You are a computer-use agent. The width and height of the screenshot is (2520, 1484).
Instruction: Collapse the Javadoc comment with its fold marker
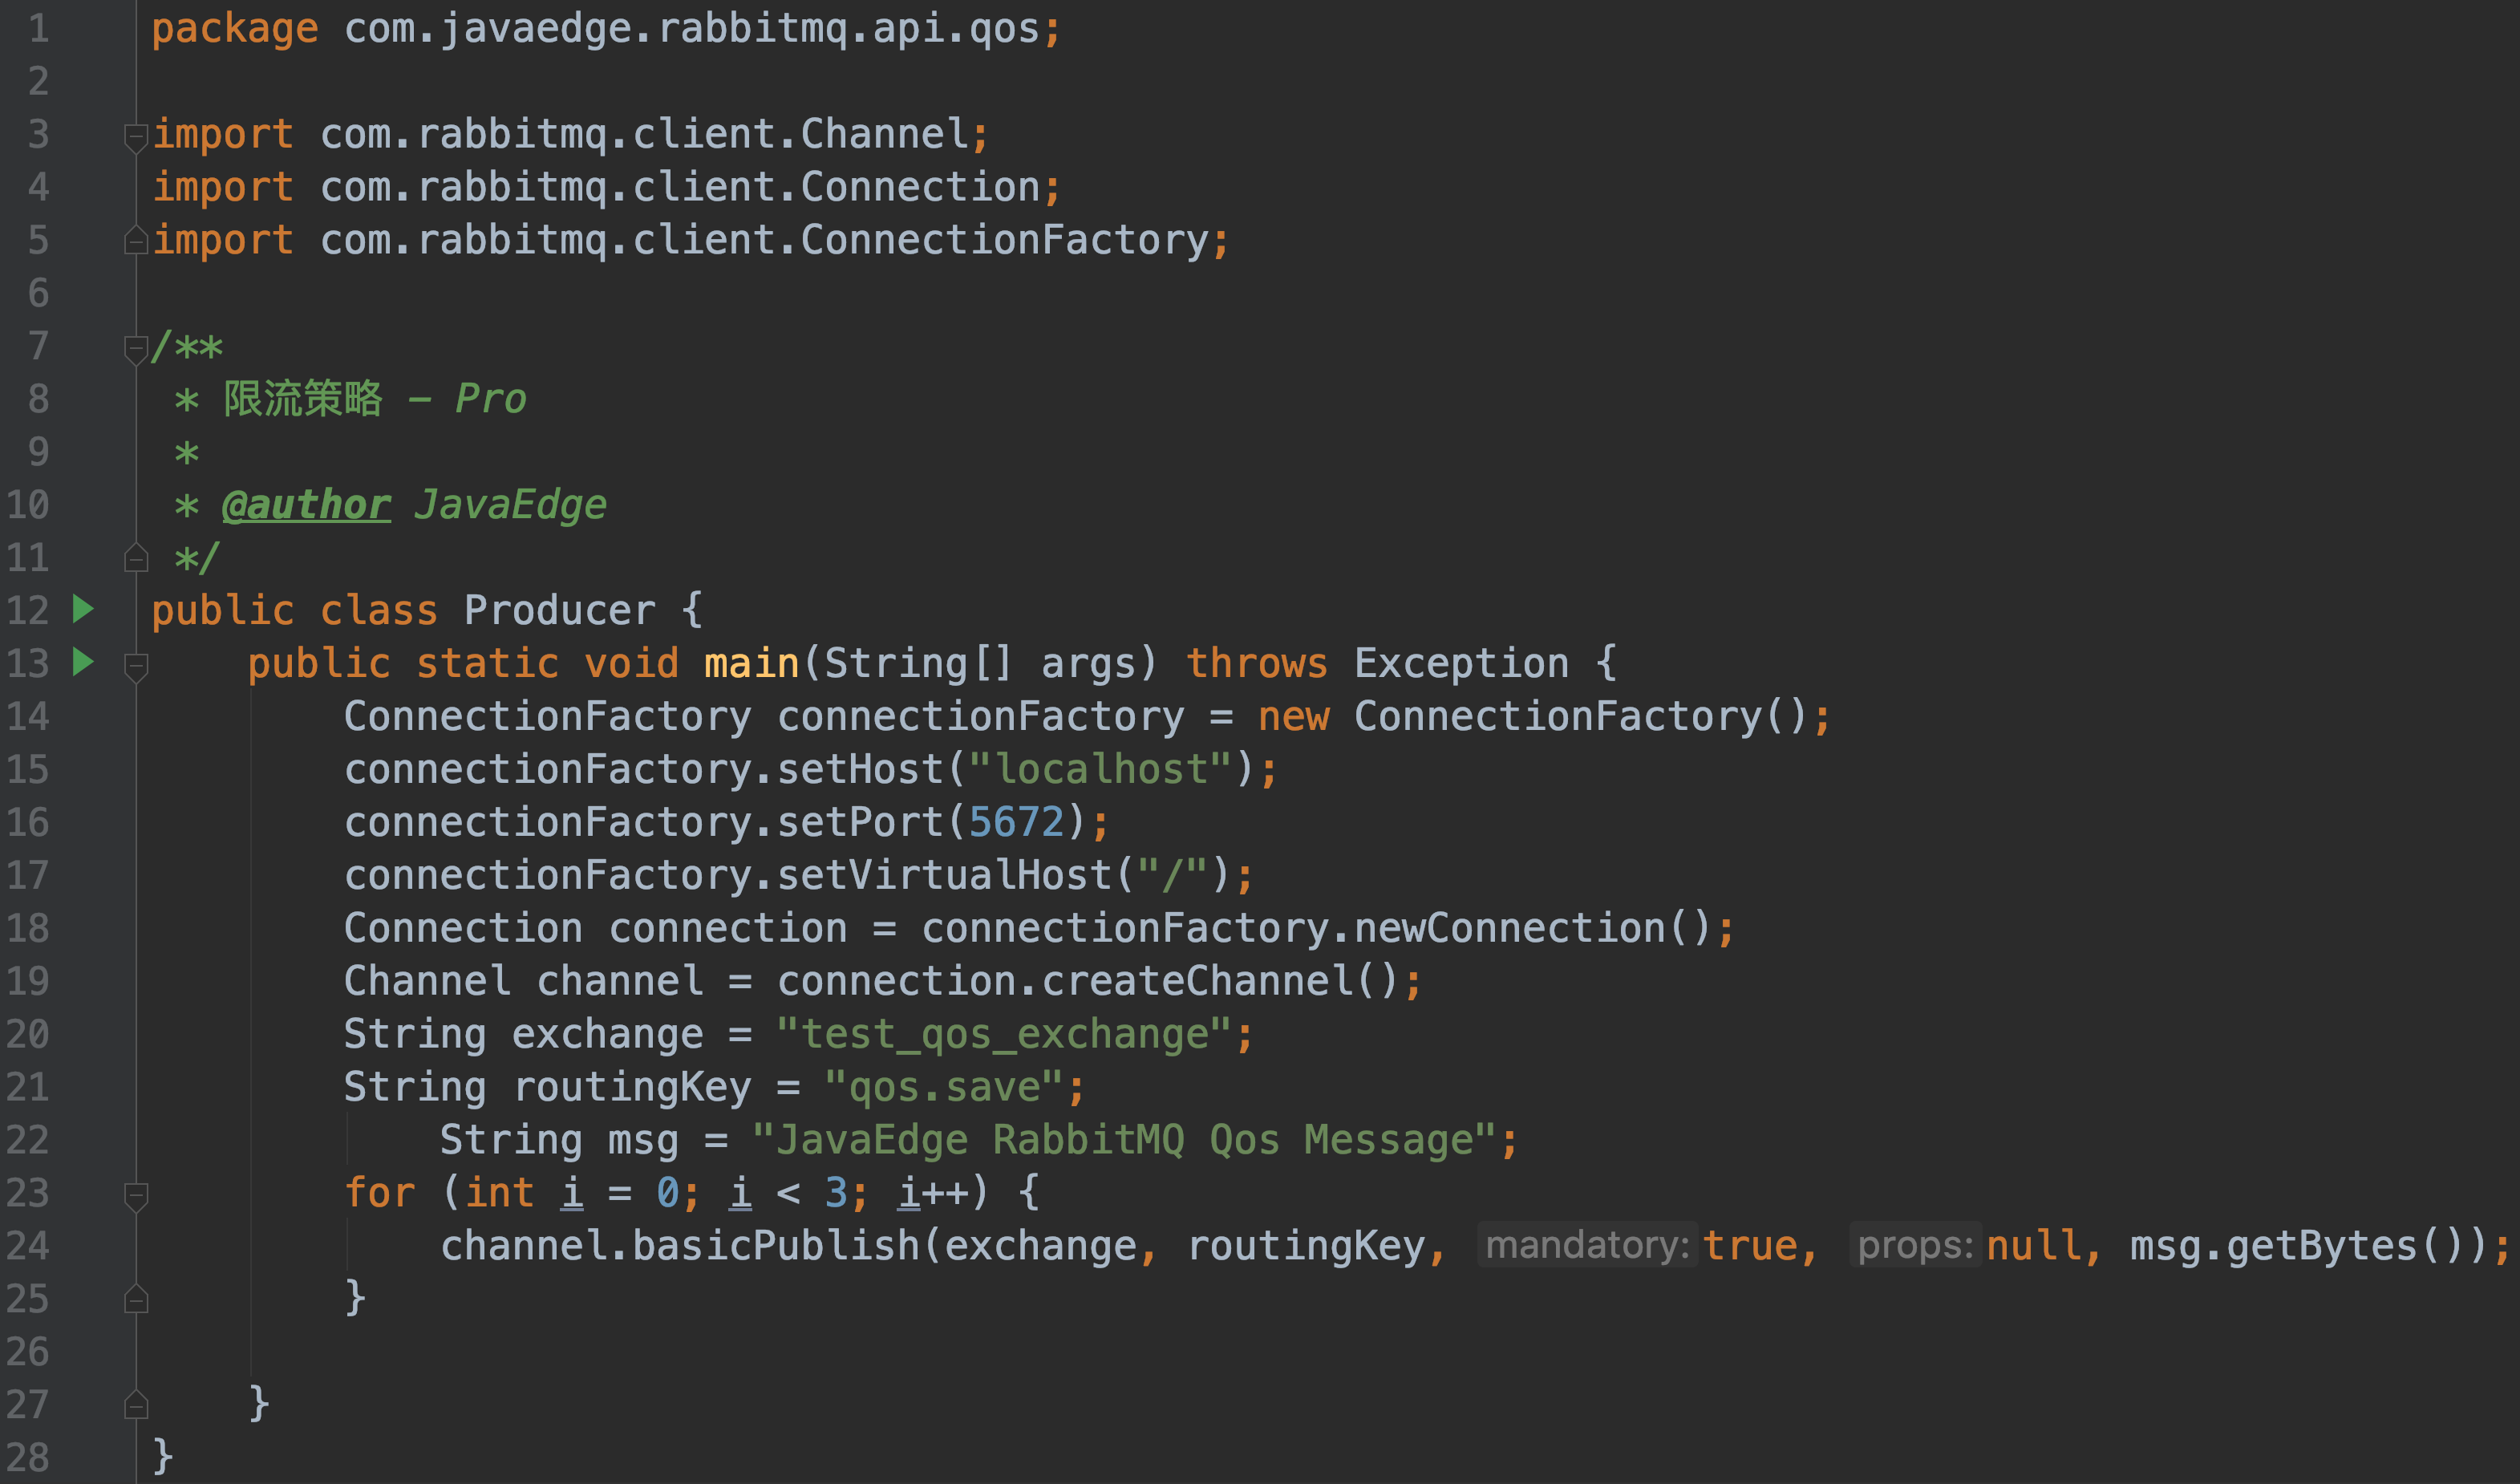coord(136,348)
